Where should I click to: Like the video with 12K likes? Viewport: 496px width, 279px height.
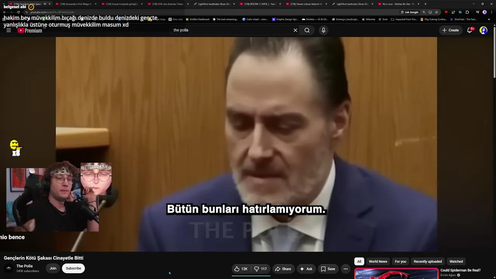tap(241, 269)
